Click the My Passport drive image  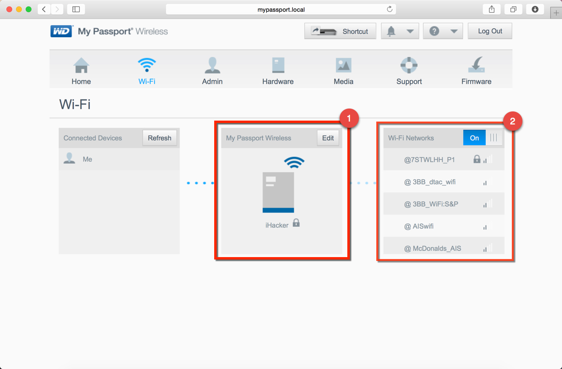pyautogui.click(x=278, y=192)
